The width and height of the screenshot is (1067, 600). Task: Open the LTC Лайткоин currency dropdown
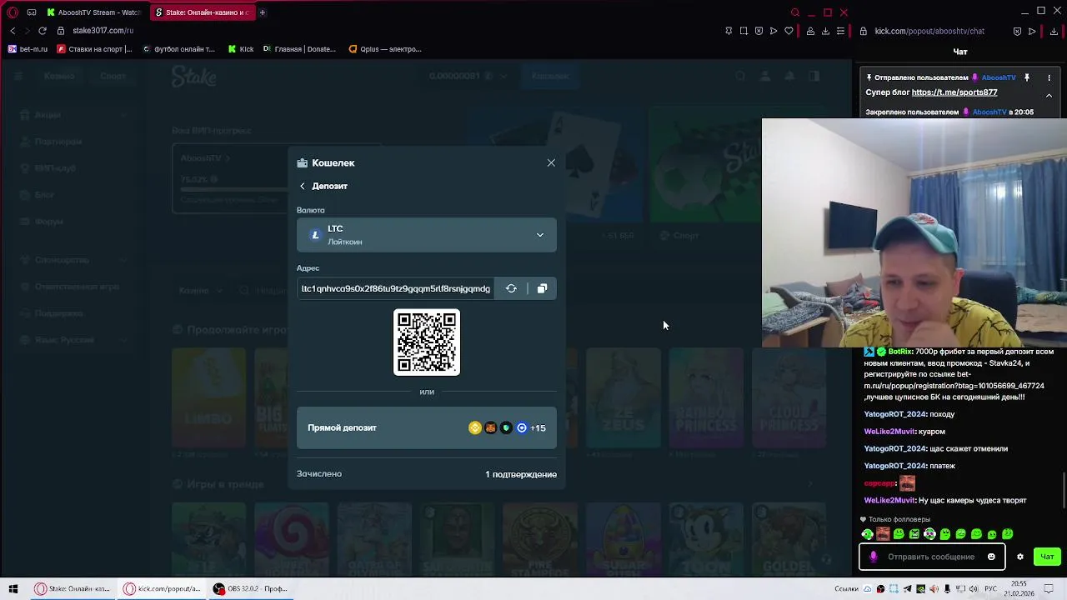(427, 235)
